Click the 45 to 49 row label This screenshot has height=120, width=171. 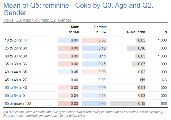16,80
